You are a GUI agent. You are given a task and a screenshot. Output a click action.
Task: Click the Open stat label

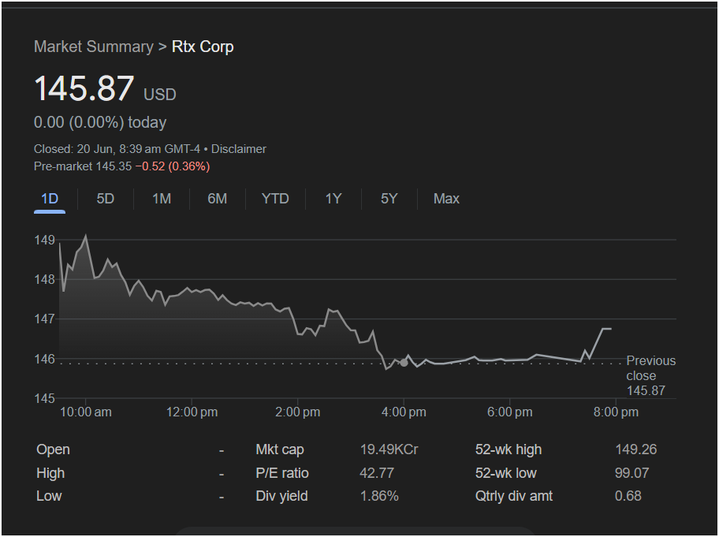click(x=53, y=449)
